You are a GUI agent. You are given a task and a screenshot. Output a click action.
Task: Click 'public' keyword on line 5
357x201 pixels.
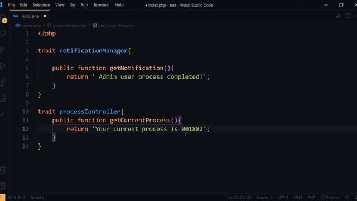tap(63, 68)
